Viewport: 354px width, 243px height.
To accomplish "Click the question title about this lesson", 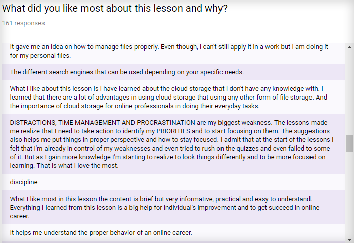I will pos(115,9).
